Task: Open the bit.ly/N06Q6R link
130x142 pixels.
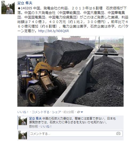Action: 54,31
